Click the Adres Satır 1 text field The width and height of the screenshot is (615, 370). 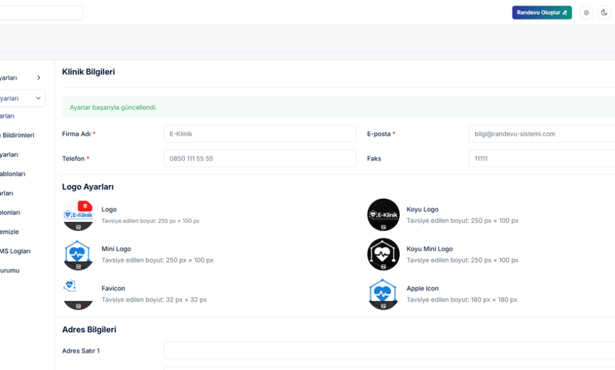pyautogui.click(x=389, y=351)
